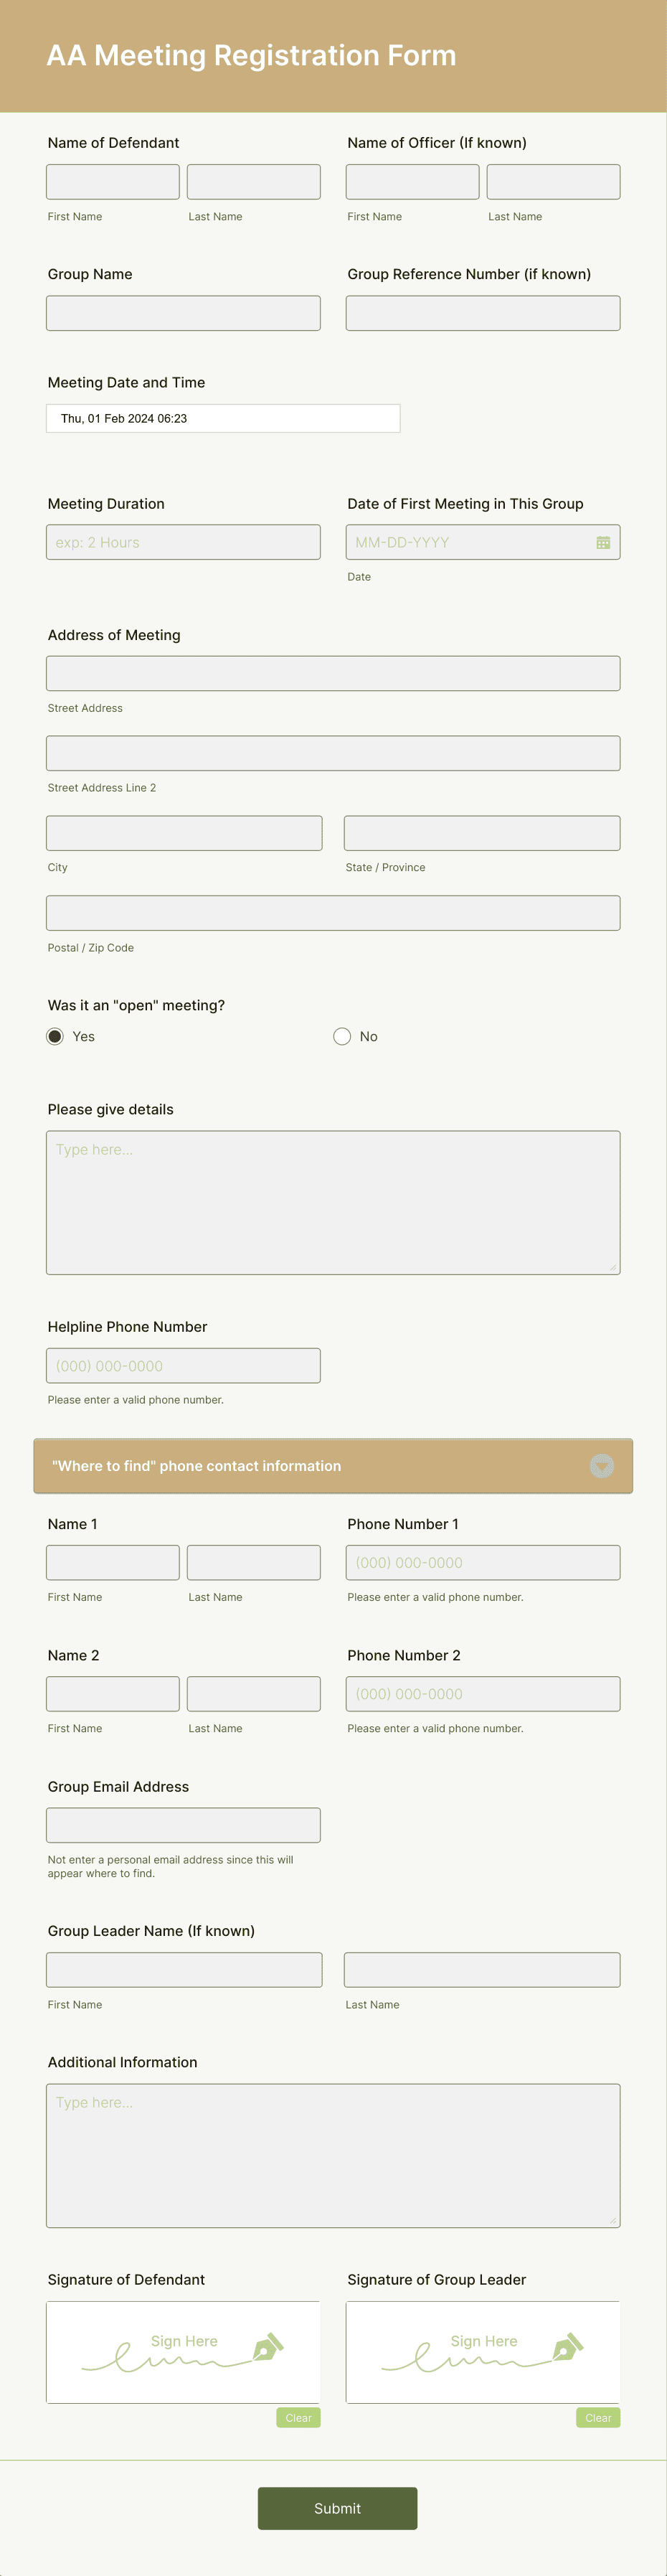Select the Group Reference Number field
This screenshot has width=667, height=2576.
click(x=483, y=312)
